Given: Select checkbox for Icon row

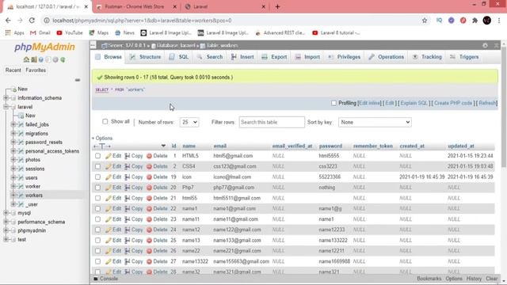Looking at the screenshot, I should [97, 177].
